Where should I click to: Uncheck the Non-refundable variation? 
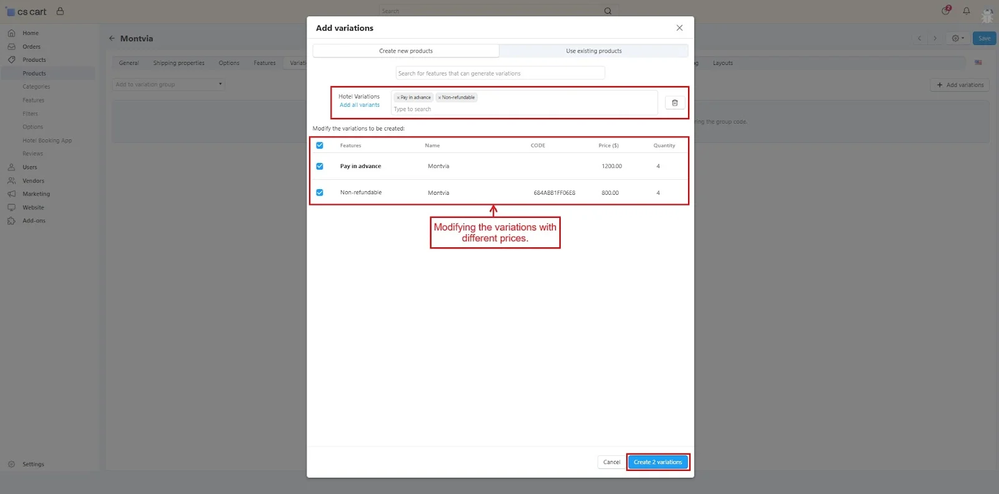(320, 192)
